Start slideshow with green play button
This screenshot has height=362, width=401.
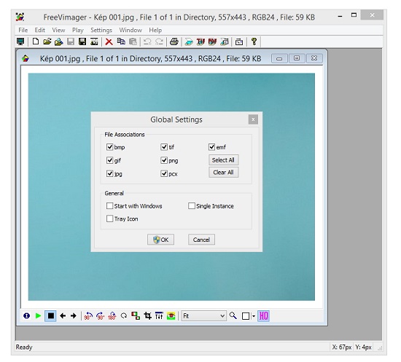pos(39,316)
